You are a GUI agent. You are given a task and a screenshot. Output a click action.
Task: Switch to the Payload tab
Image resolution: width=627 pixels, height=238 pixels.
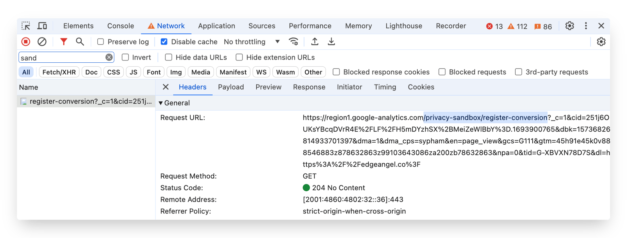pyautogui.click(x=231, y=87)
